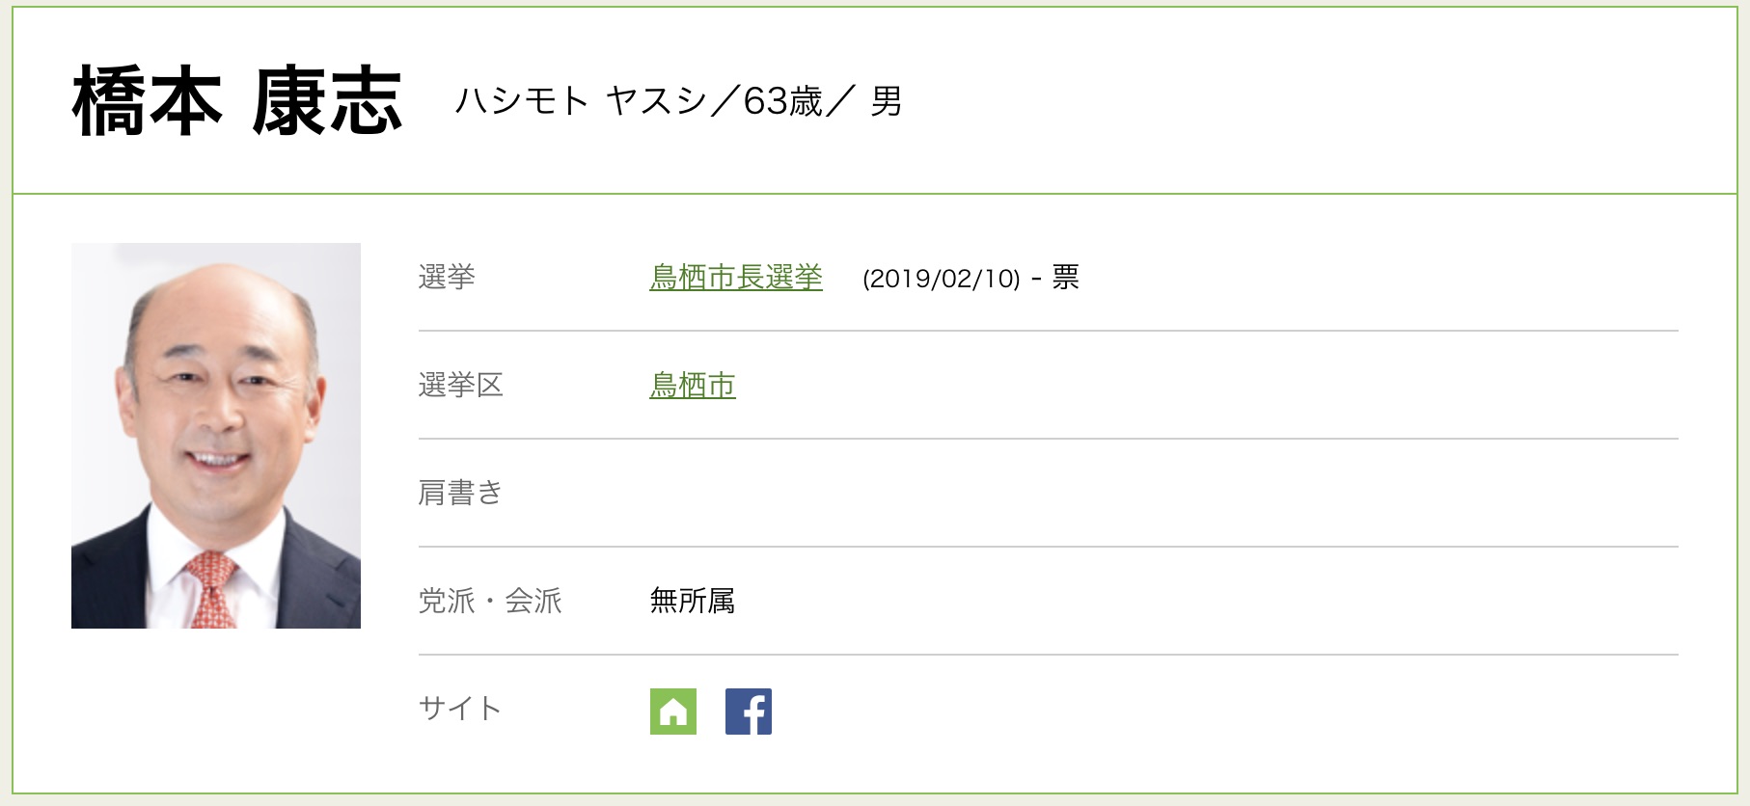
Task: Click the 票 vote count text
Action: [x=1065, y=278]
